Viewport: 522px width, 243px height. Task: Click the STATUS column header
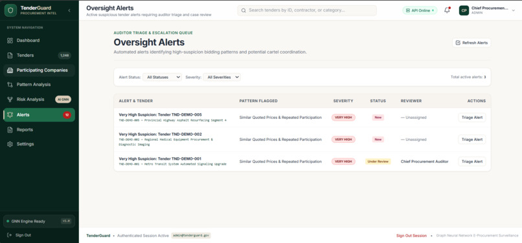378,101
